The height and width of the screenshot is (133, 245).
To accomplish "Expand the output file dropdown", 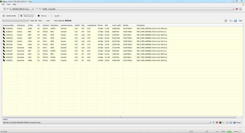I will tap(210, 122).
